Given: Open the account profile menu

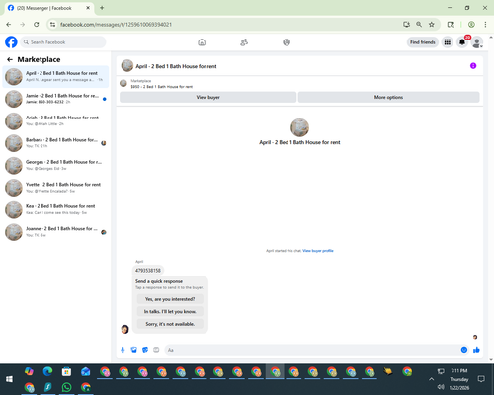Looking at the screenshot, I should click(477, 42).
